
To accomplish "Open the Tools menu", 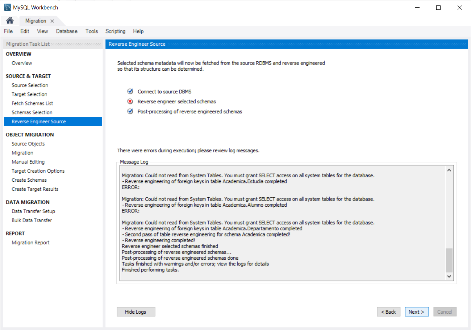I will (92, 31).
